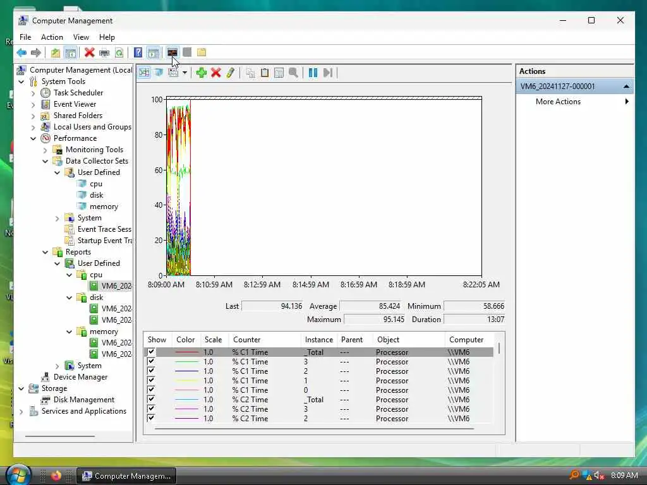This screenshot has height=485, width=647.
Task: Select the memory data collector set
Action: (104, 207)
